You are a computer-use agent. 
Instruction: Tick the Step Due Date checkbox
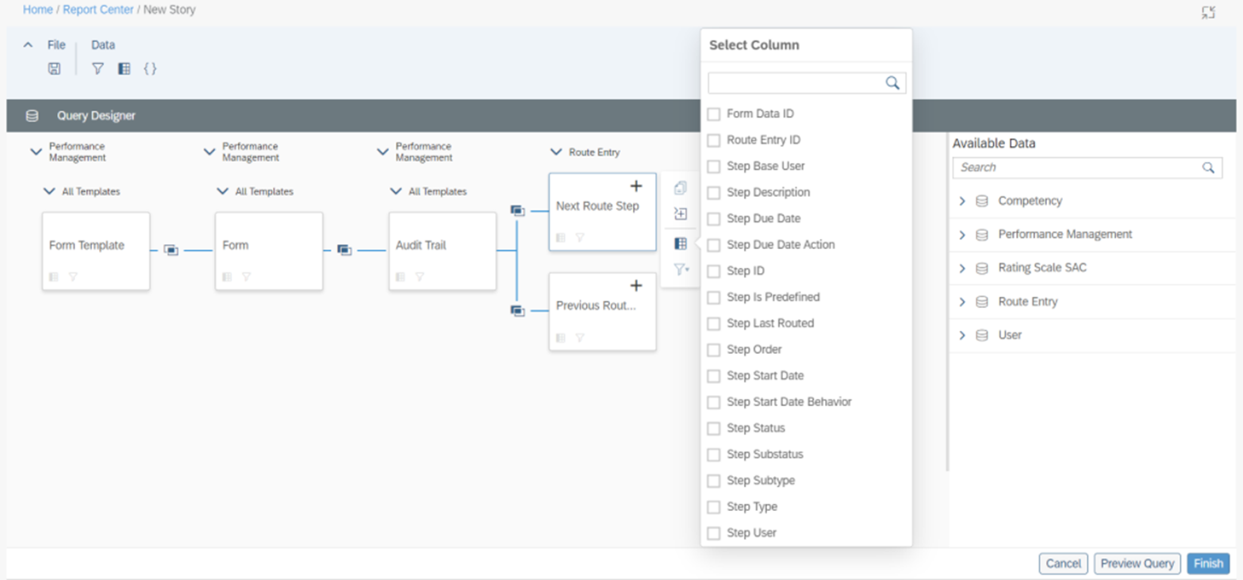(x=714, y=219)
